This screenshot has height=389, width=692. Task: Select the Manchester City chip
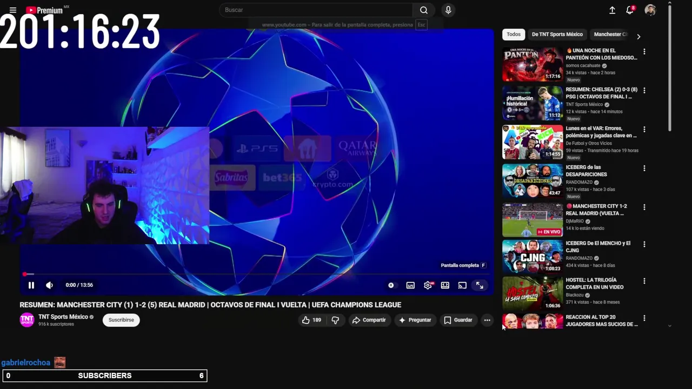coord(610,35)
